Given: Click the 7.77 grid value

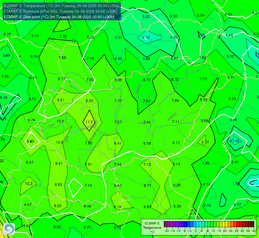Looking at the screenshot, I should tap(118, 101).
